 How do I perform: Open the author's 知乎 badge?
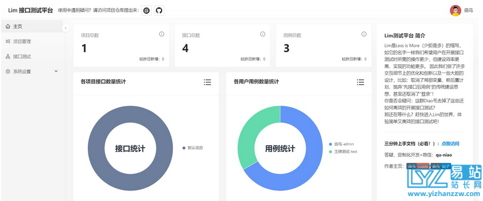tap(441, 166)
